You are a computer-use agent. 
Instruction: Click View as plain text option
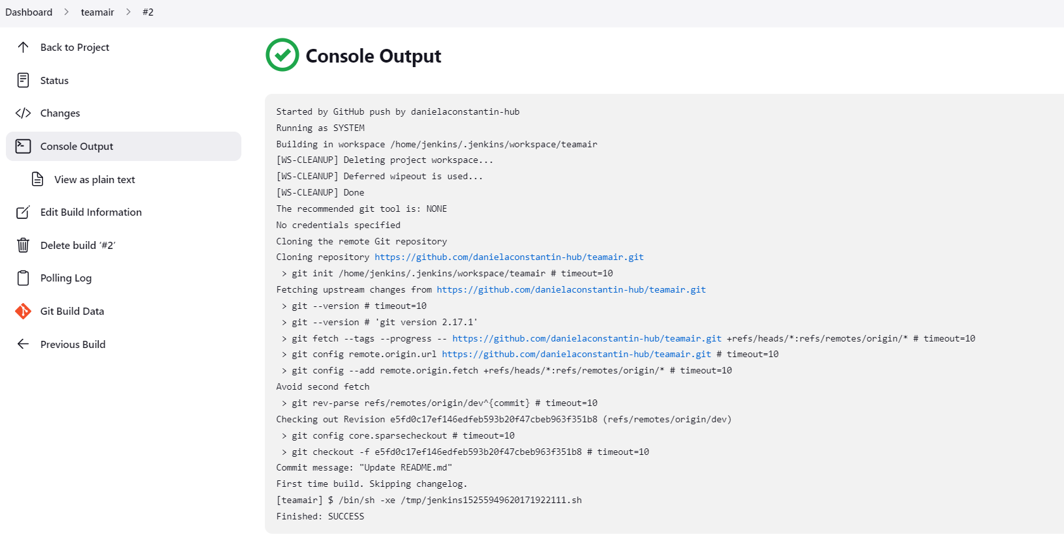tap(94, 179)
